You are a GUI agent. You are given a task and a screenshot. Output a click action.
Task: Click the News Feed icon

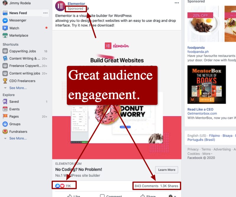5,13
